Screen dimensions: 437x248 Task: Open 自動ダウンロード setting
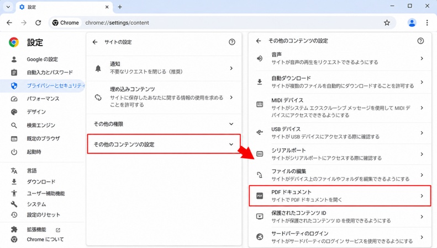[x=340, y=82]
